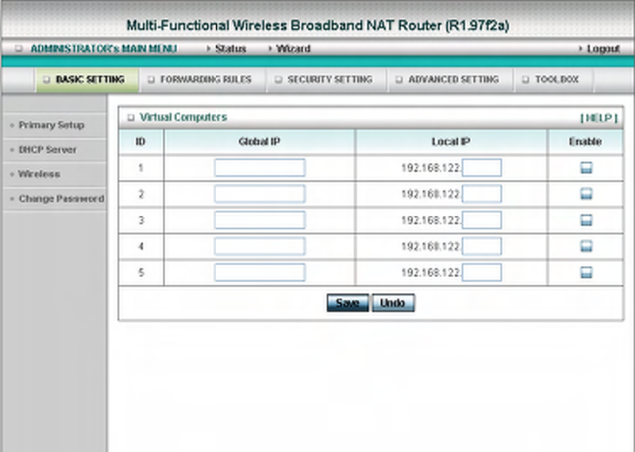The height and width of the screenshot is (452, 635).
Task: Open the TOOLBOX tab
Action: pyautogui.click(x=553, y=79)
